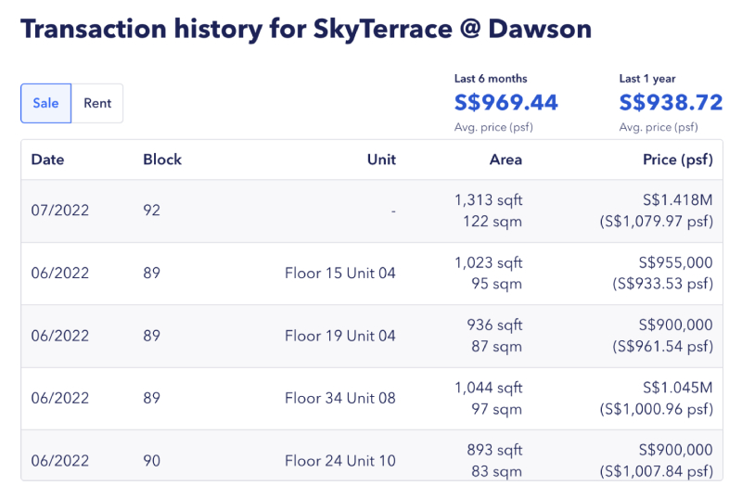Click the S$955,000 price cell
Image resolution: width=742 pixels, height=498 pixels.
tap(675, 262)
